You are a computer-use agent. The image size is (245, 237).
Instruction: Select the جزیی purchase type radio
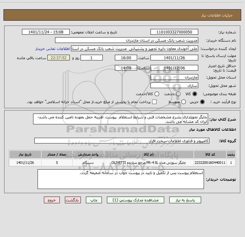click(202, 102)
